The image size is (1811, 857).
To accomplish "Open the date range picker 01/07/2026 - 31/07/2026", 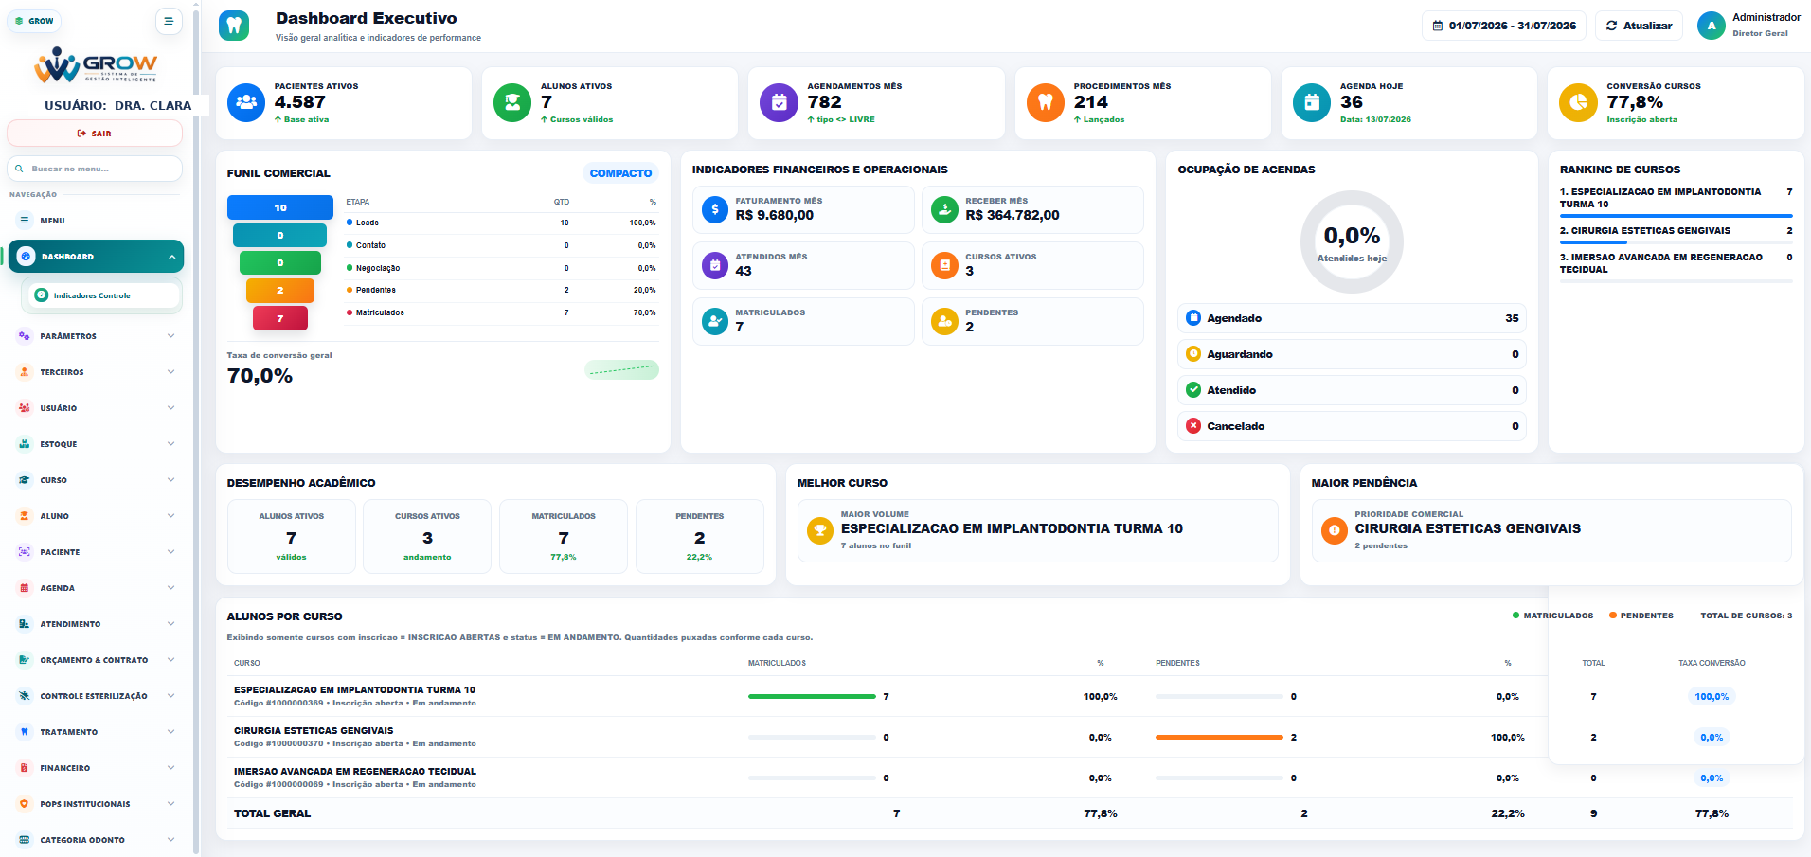I will pos(1504,26).
